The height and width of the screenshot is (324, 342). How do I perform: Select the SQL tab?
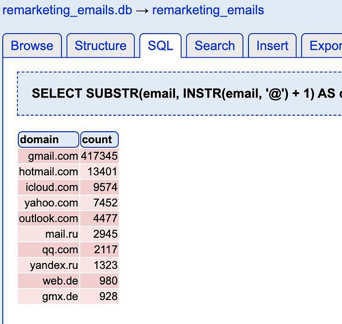[x=160, y=46]
